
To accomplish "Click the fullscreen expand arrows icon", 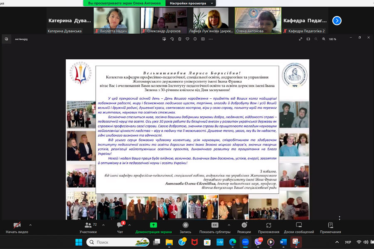I will coord(300,39).
